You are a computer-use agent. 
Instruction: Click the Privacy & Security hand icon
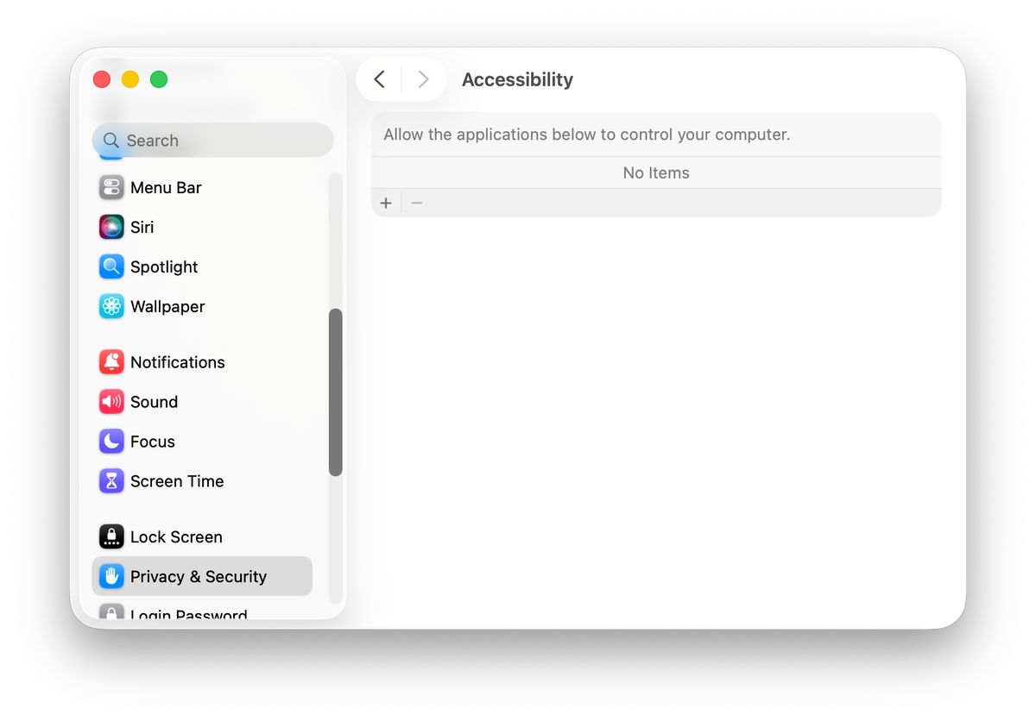111,576
